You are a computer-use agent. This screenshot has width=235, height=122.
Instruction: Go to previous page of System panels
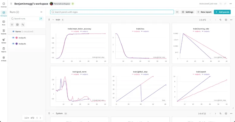tap(210, 113)
